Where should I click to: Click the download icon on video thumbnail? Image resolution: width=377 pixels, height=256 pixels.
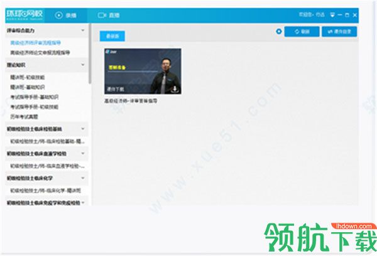(175, 89)
